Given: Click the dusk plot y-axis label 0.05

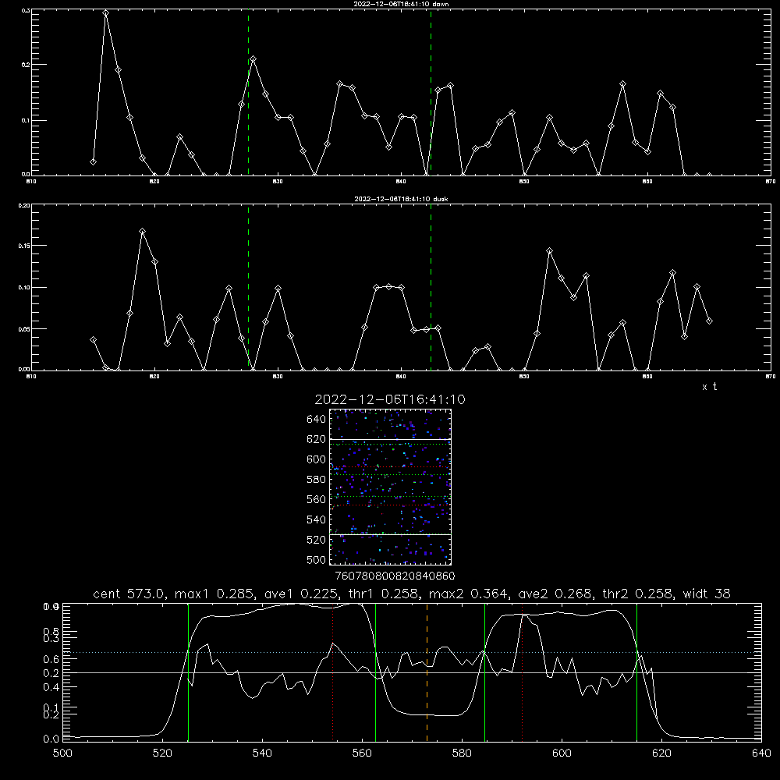Looking at the screenshot, I should [x=25, y=329].
